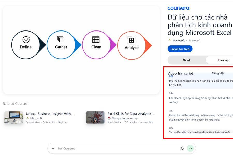Switch to the About tab

pos(186,60)
